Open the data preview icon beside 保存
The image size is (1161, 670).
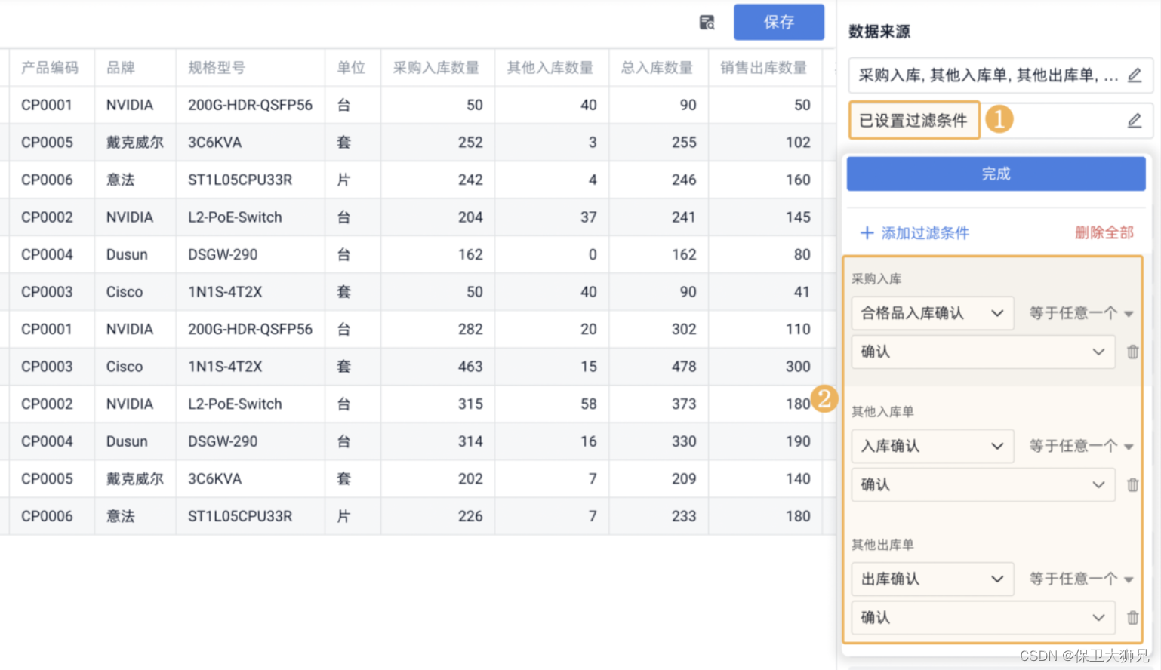tap(707, 23)
